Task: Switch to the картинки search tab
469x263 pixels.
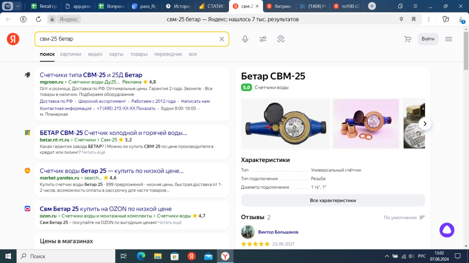Action: [71, 54]
